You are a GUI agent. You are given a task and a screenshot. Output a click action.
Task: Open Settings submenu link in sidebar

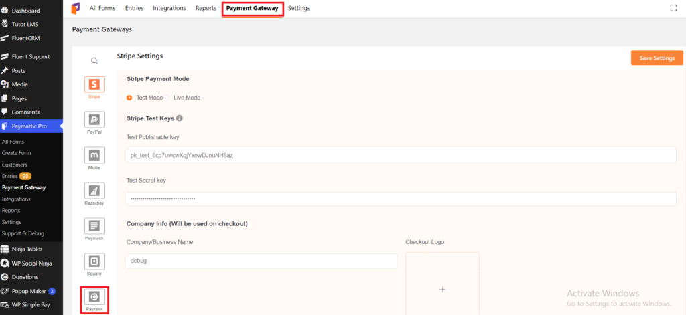(x=11, y=222)
